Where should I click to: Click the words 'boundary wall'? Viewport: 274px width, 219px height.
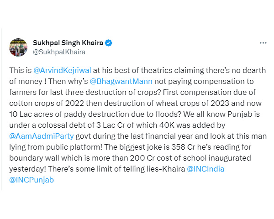34,158
